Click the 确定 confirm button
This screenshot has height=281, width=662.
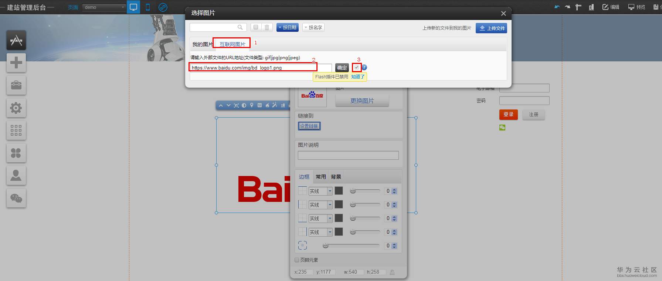[x=342, y=68]
